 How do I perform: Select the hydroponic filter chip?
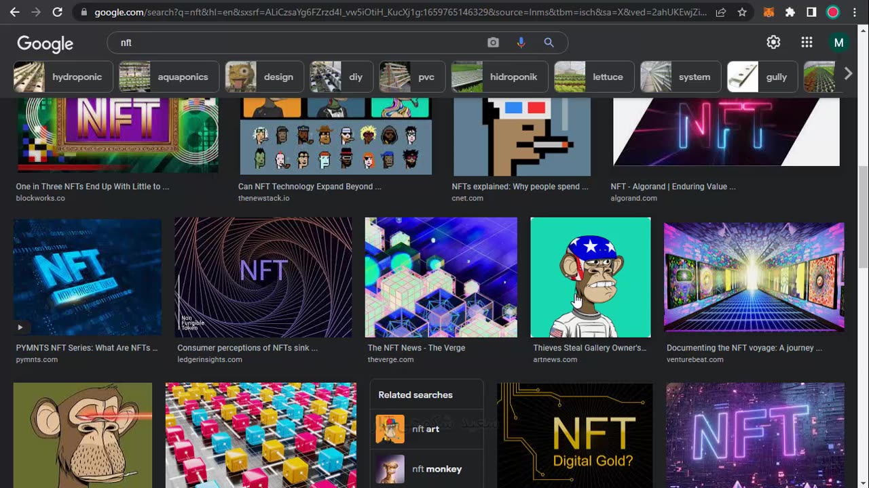coord(62,77)
